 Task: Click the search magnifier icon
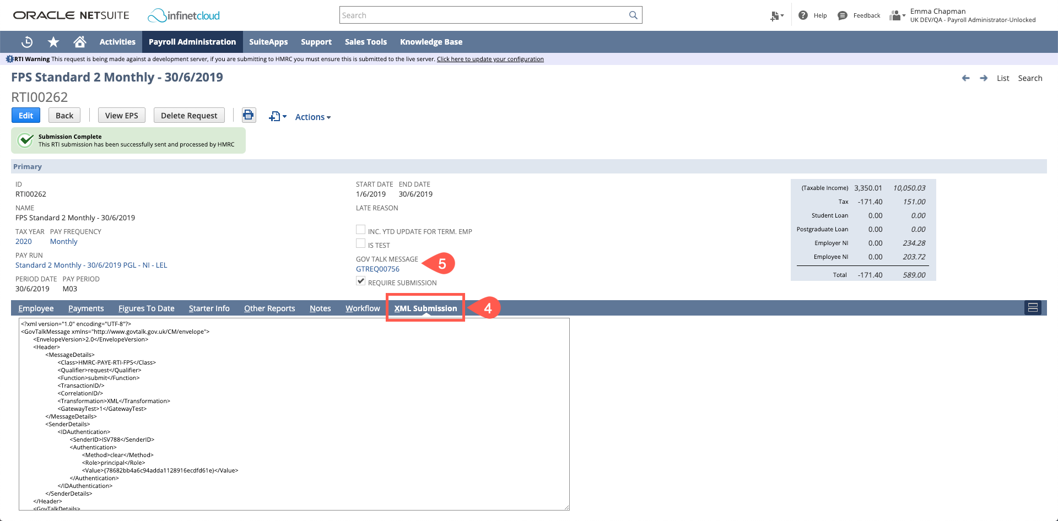pos(633,15)
